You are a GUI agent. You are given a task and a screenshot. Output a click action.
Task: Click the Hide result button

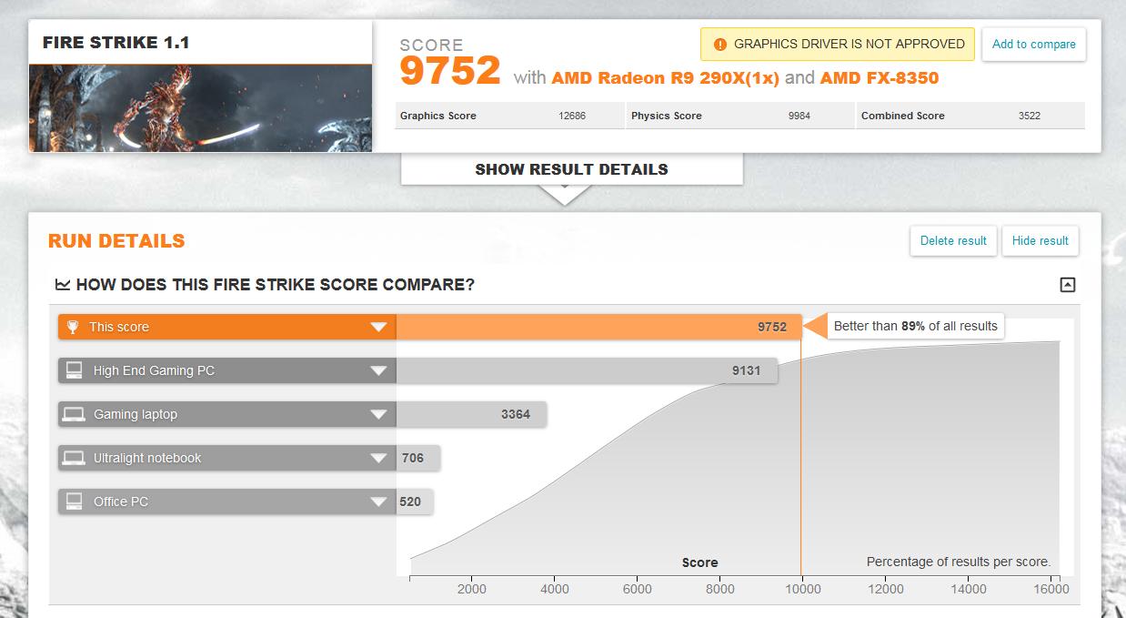(1040, 241)
